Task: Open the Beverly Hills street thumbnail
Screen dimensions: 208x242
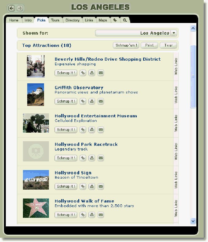Action: [36, 66]
